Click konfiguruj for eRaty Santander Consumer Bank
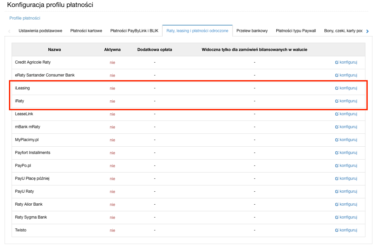Image resolution: width=378 pixels, height=249 pixels. click(348, 75)
